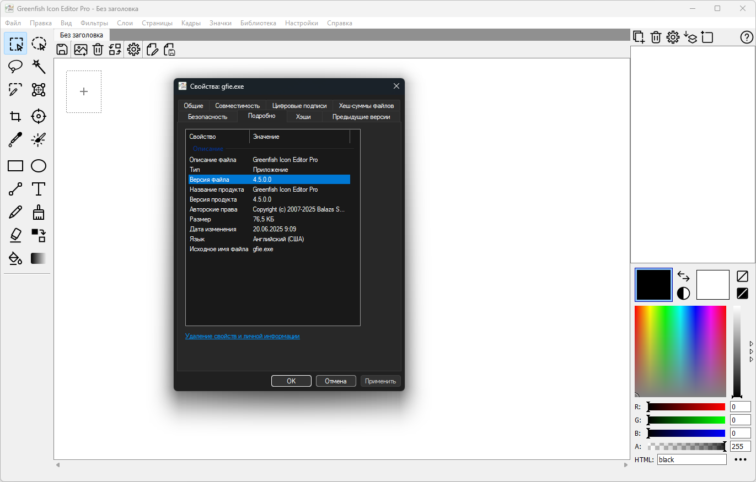Image resolution: width=756 pixels, height=482 pixels.
Task: Select the selection pencil tool
Action: [x=15, y=90]
